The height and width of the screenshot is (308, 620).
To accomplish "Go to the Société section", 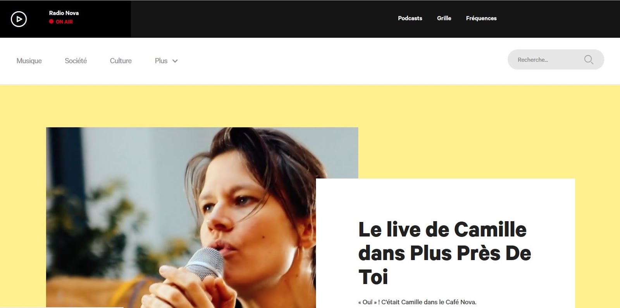I will coord(76,61).
